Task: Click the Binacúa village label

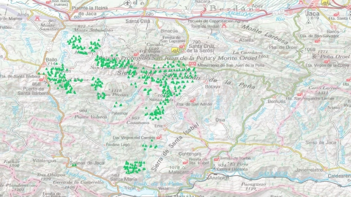Action: [169, 31]
